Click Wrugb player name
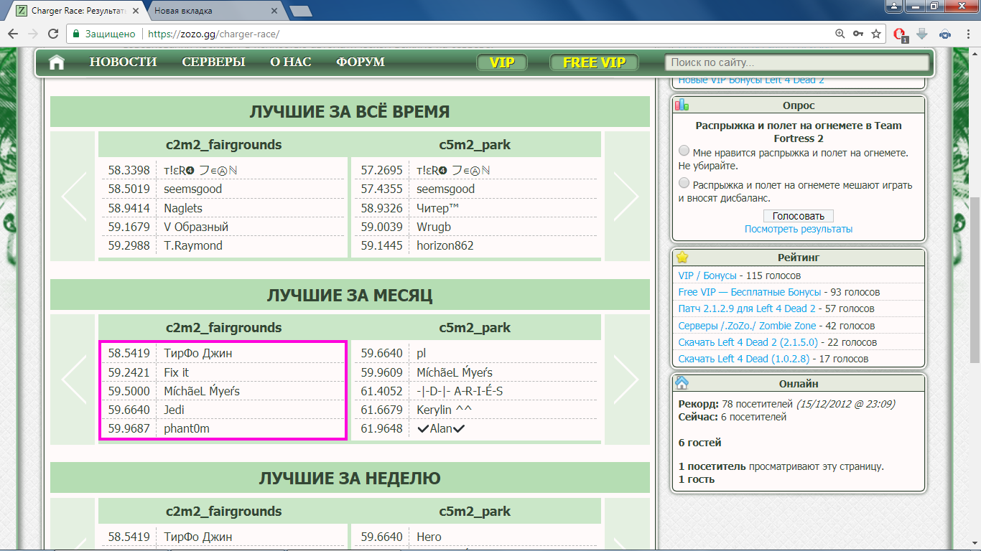This screenshot has width=981, height=551. pos(434,227)
